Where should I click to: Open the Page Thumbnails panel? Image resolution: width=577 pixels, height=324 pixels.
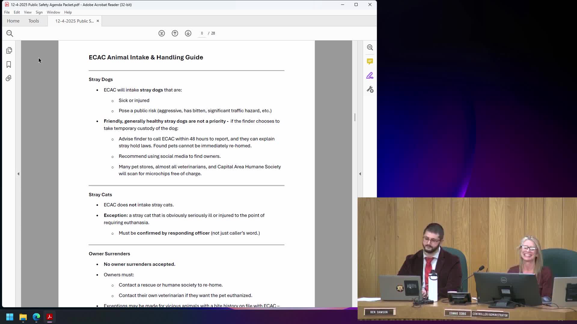[9, 50]
